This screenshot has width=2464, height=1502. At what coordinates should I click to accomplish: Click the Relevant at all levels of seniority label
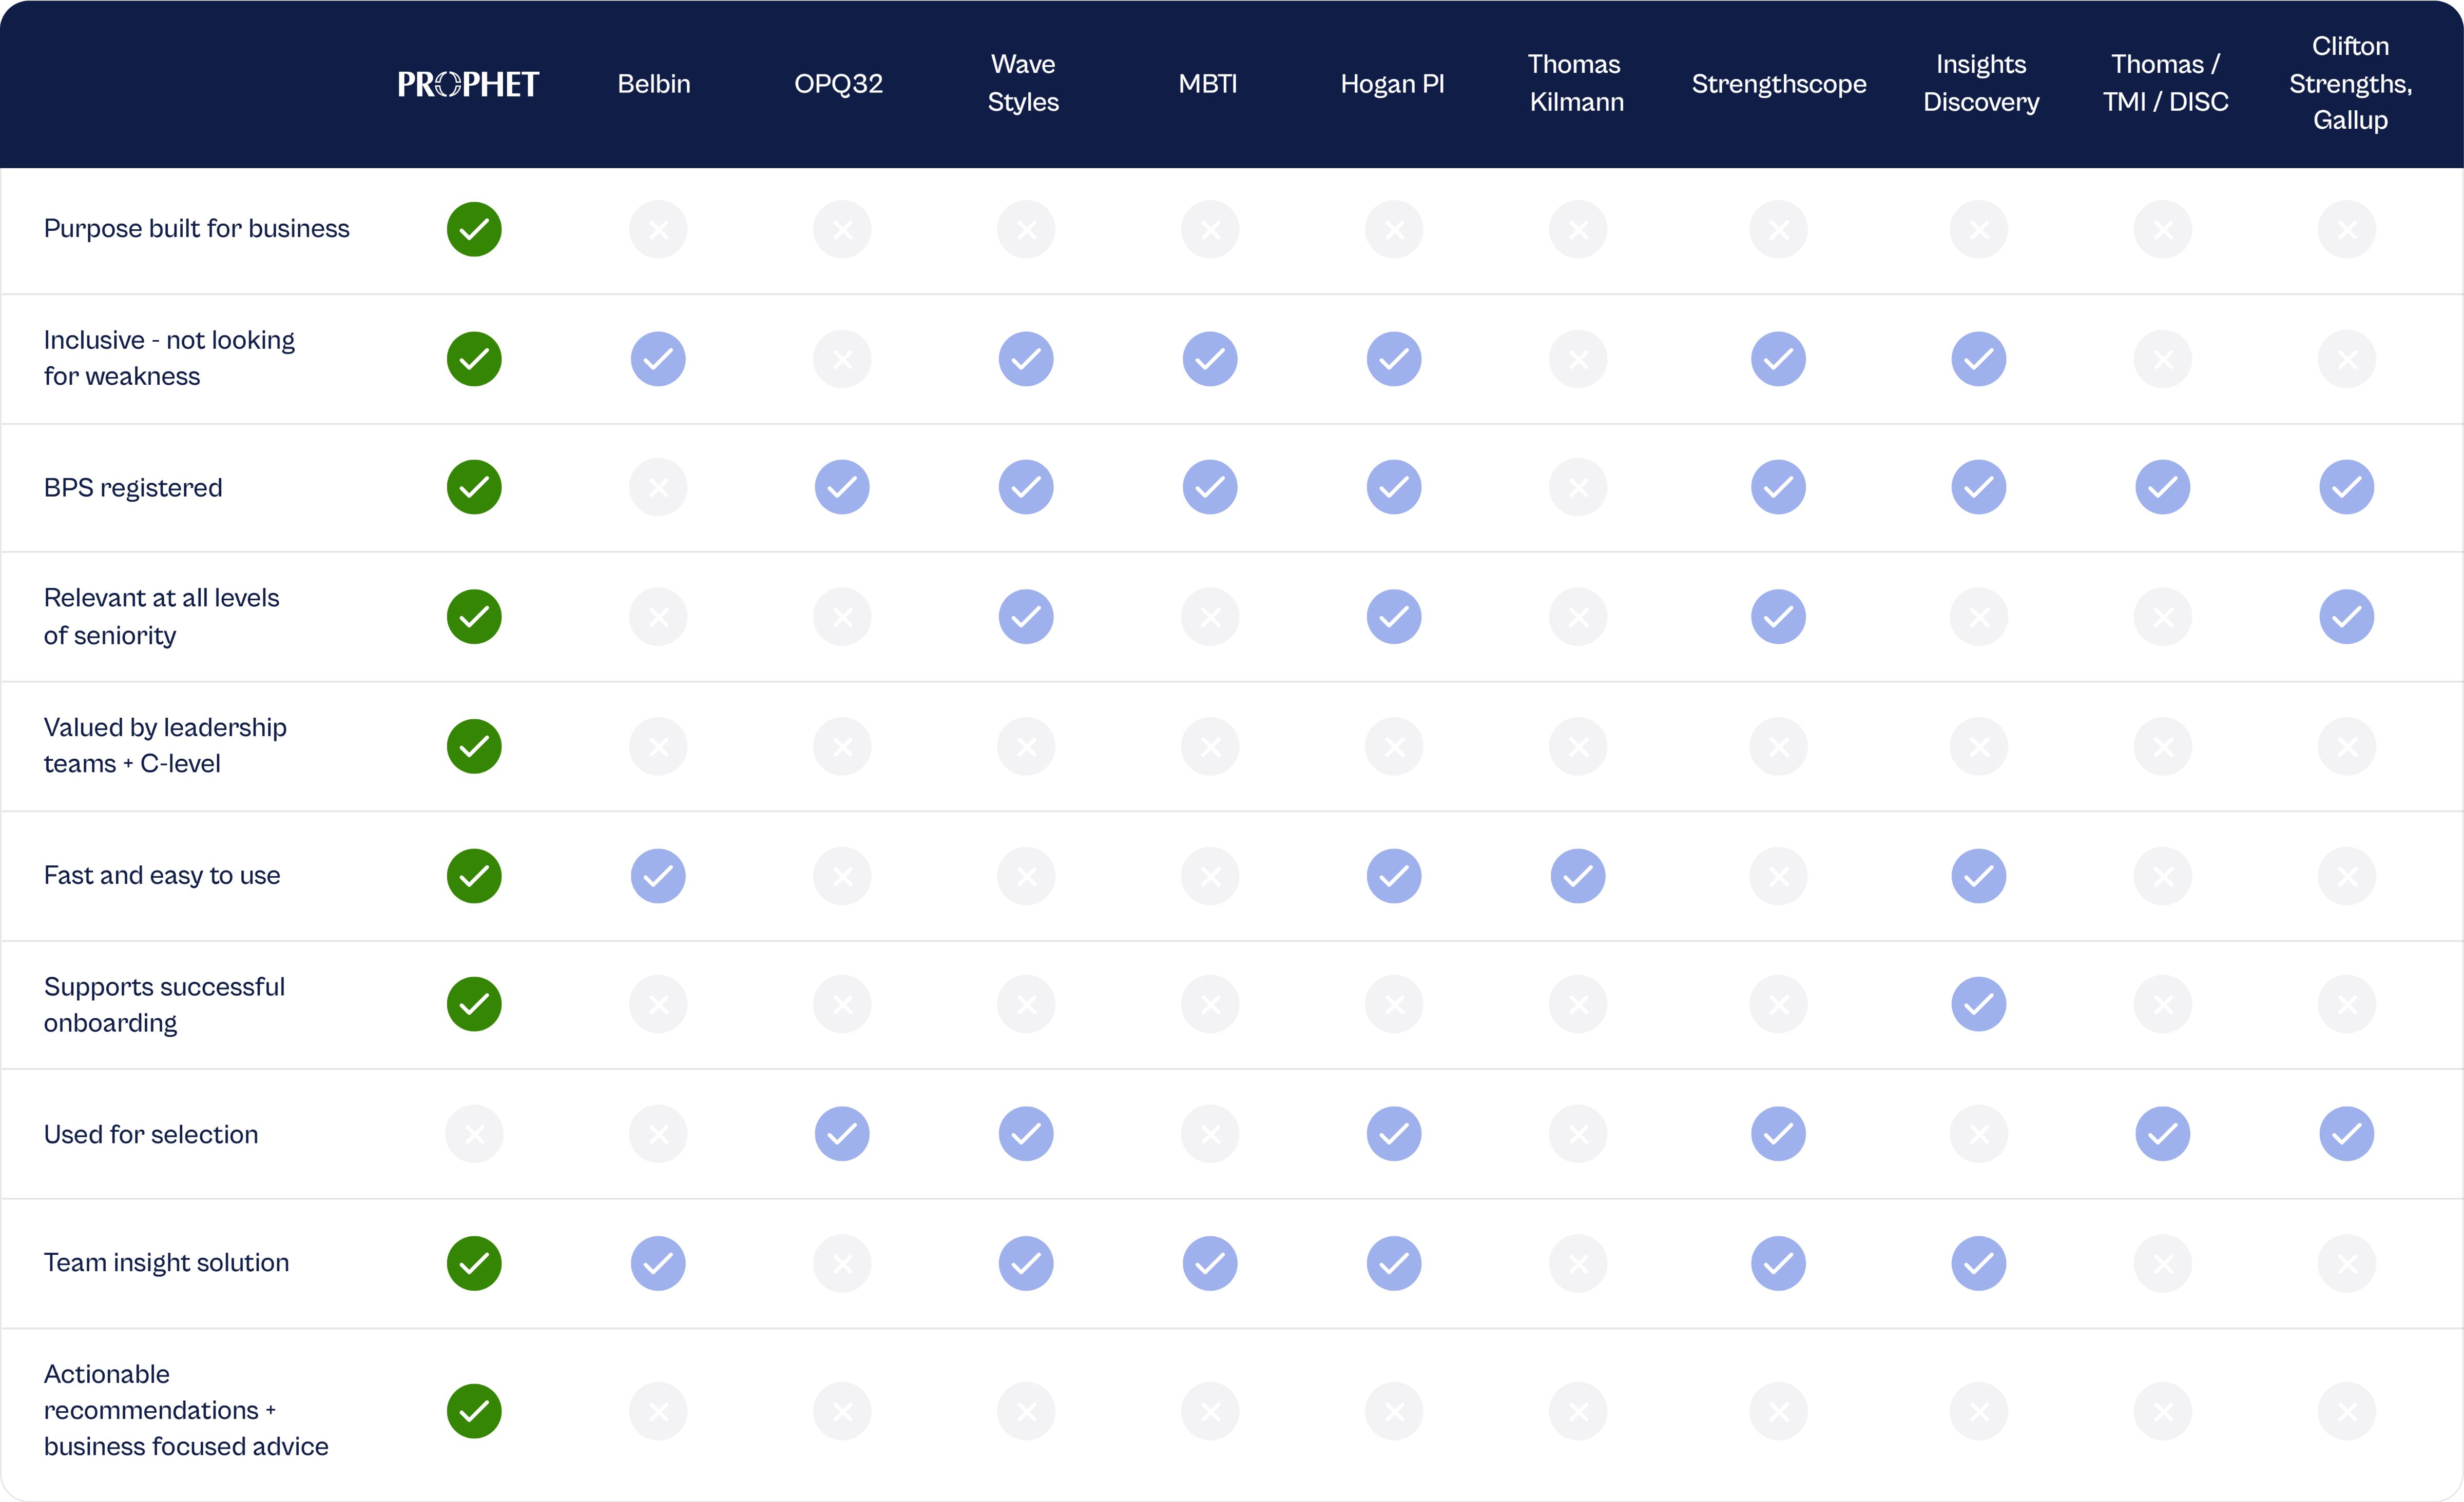point(161,617)
